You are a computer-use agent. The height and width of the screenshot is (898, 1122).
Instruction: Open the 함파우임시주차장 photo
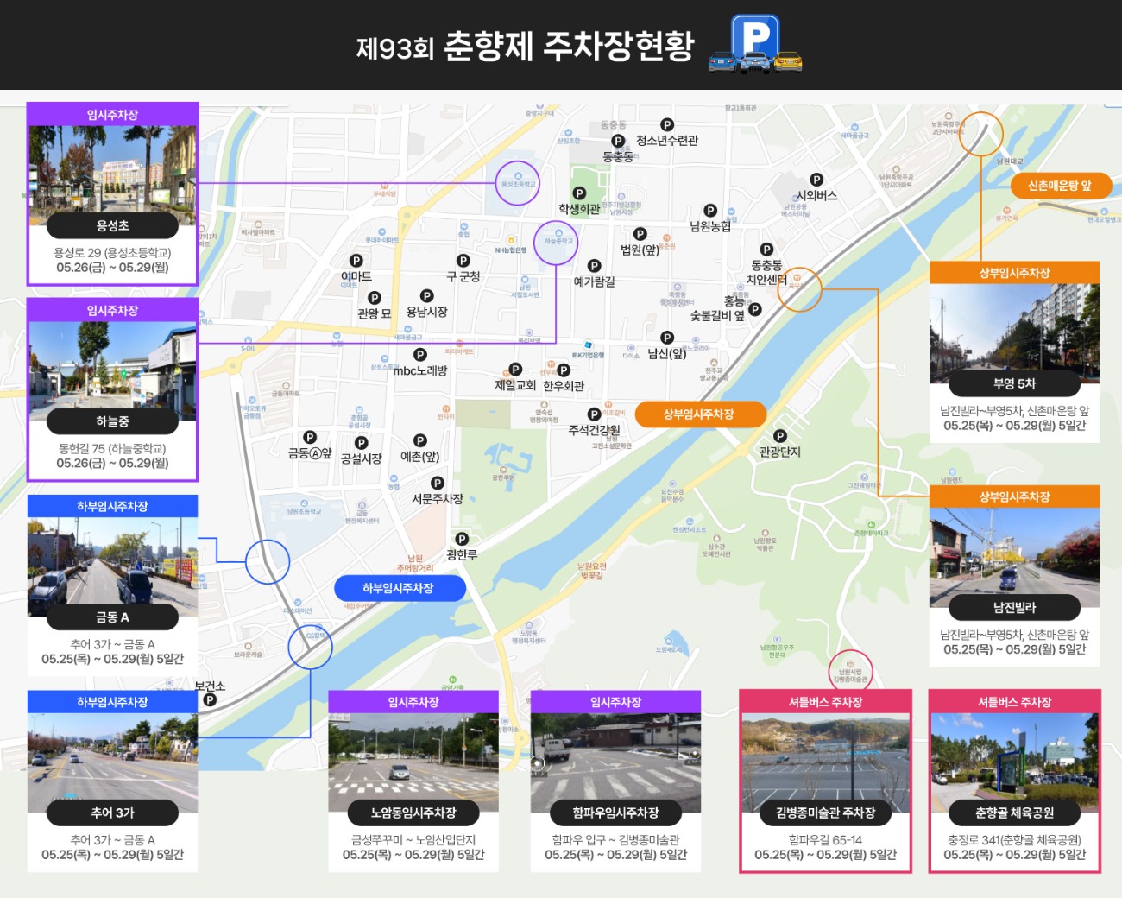click(x=615, y=762)
